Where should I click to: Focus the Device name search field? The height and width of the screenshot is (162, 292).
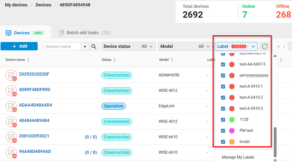[x=62, y=47]
